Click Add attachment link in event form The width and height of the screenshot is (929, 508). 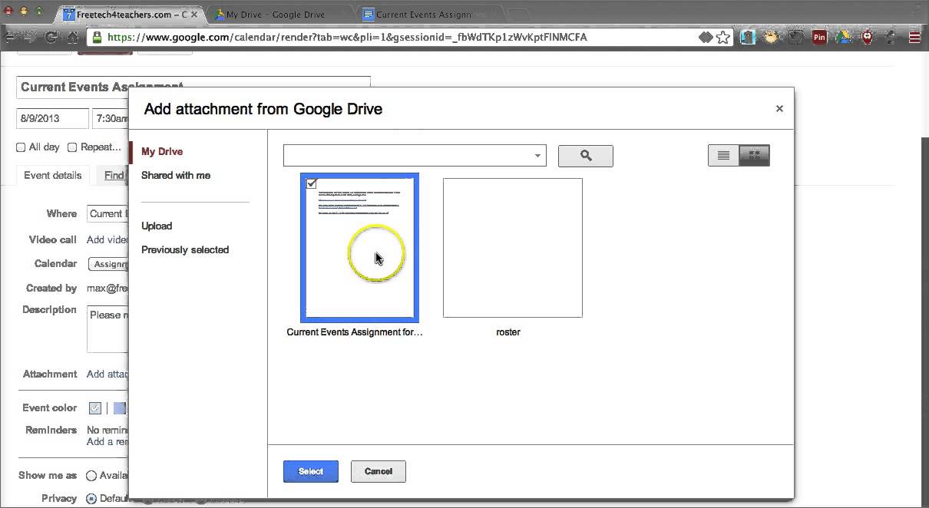pyautogui.click(x=107, y=374)
